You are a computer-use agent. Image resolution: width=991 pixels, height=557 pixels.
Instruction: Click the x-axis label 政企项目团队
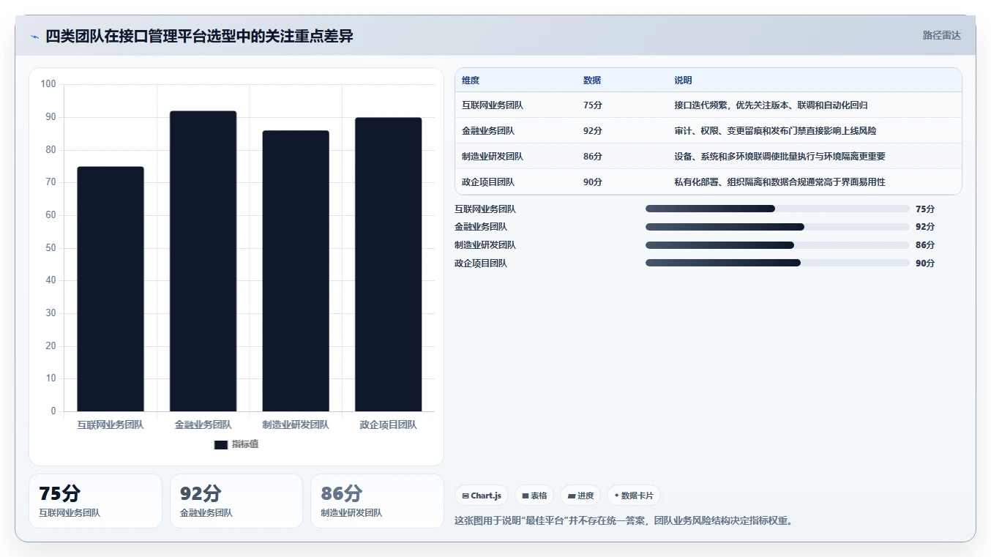(389, 425)
